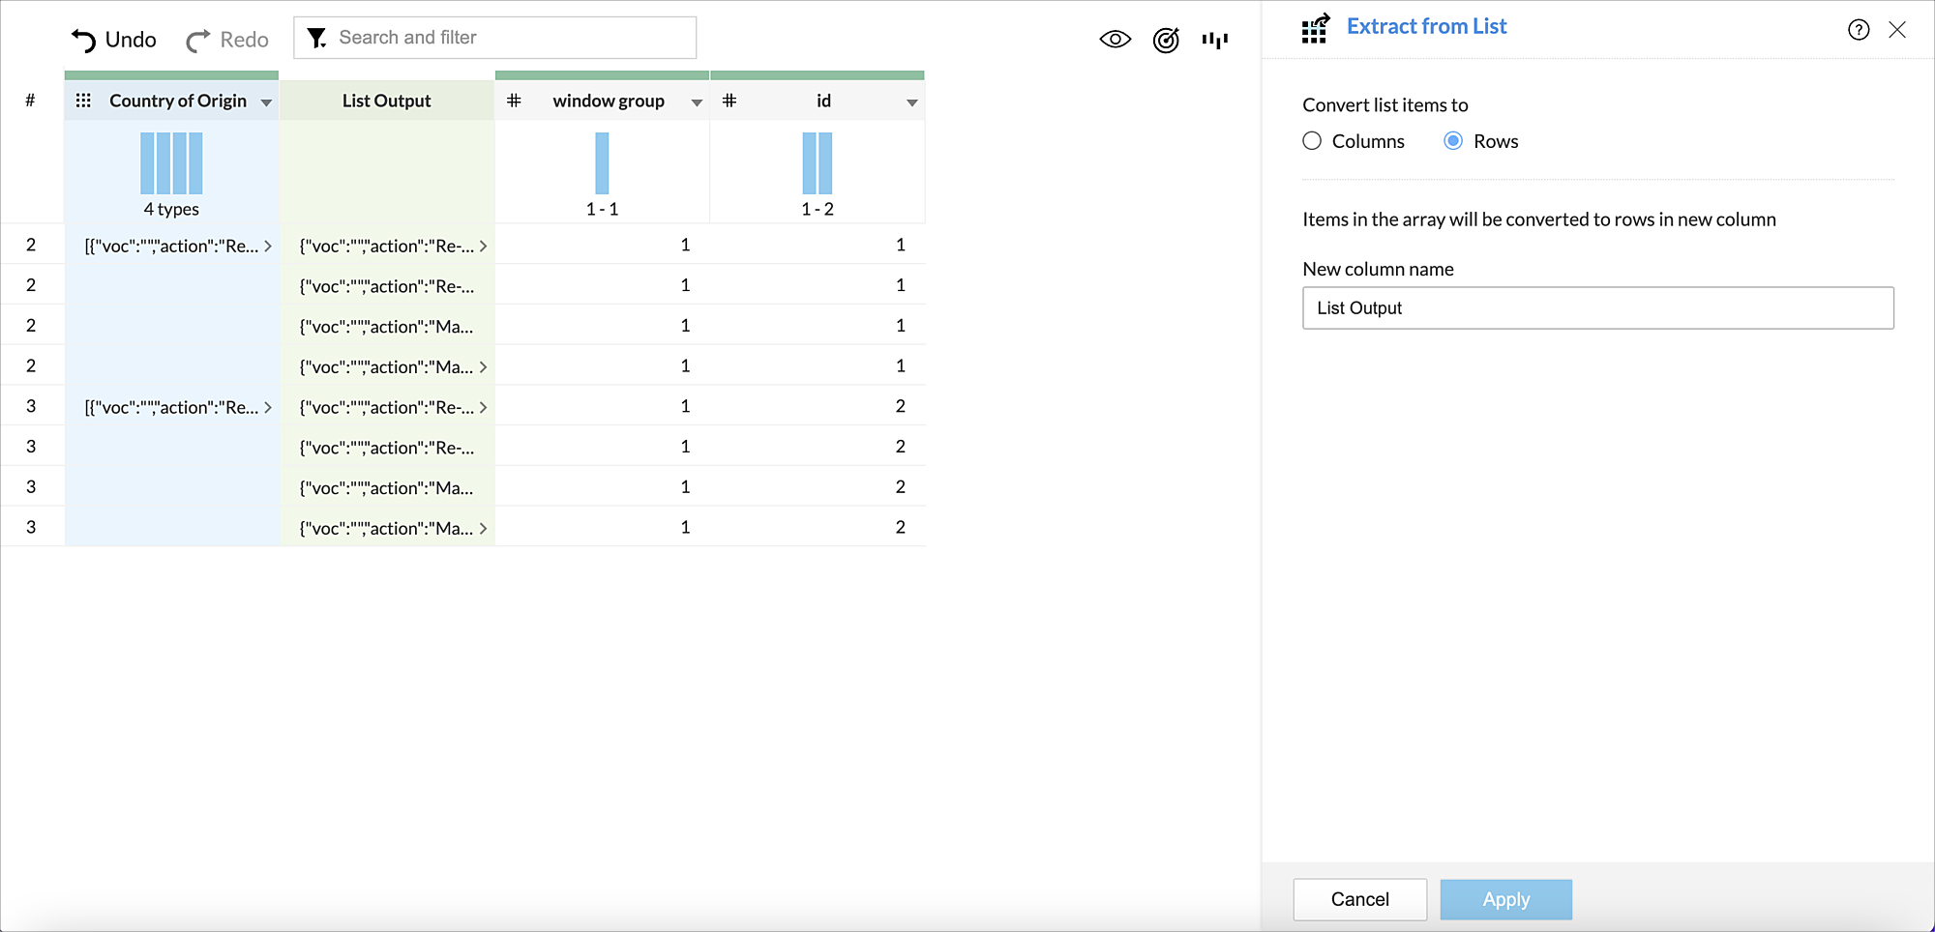Click the Apply button

coord(1505,899)
